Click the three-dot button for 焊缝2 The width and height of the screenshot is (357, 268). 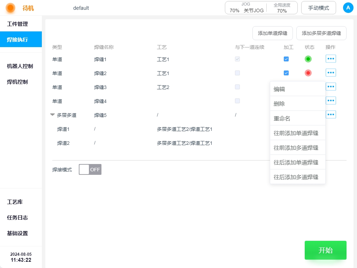tap(331, 73)
